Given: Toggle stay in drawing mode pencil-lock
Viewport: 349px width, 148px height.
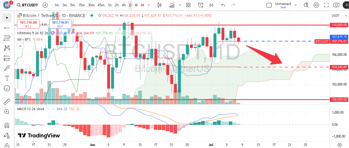Looking at the screenshot, I should 7,135.
